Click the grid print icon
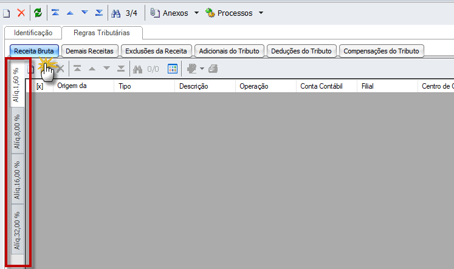454x269 pixels. coord(213,69)
